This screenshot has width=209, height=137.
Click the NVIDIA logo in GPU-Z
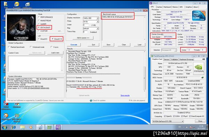click(199, 68)
